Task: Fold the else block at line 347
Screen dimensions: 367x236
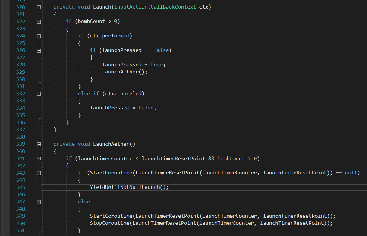Action: click(x=39, y=202)
